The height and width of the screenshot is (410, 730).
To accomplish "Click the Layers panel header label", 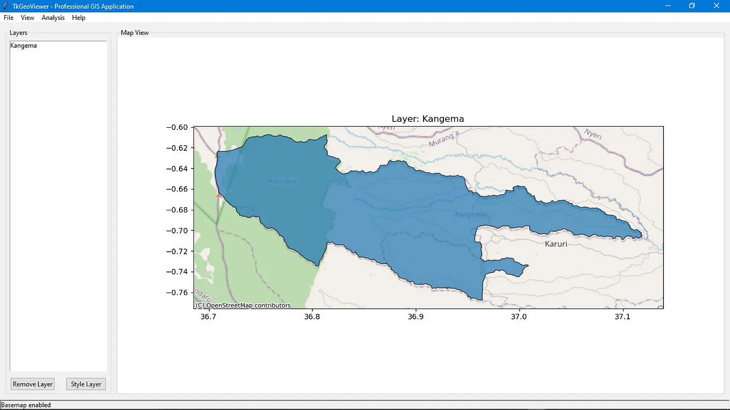I will (18, 33).
